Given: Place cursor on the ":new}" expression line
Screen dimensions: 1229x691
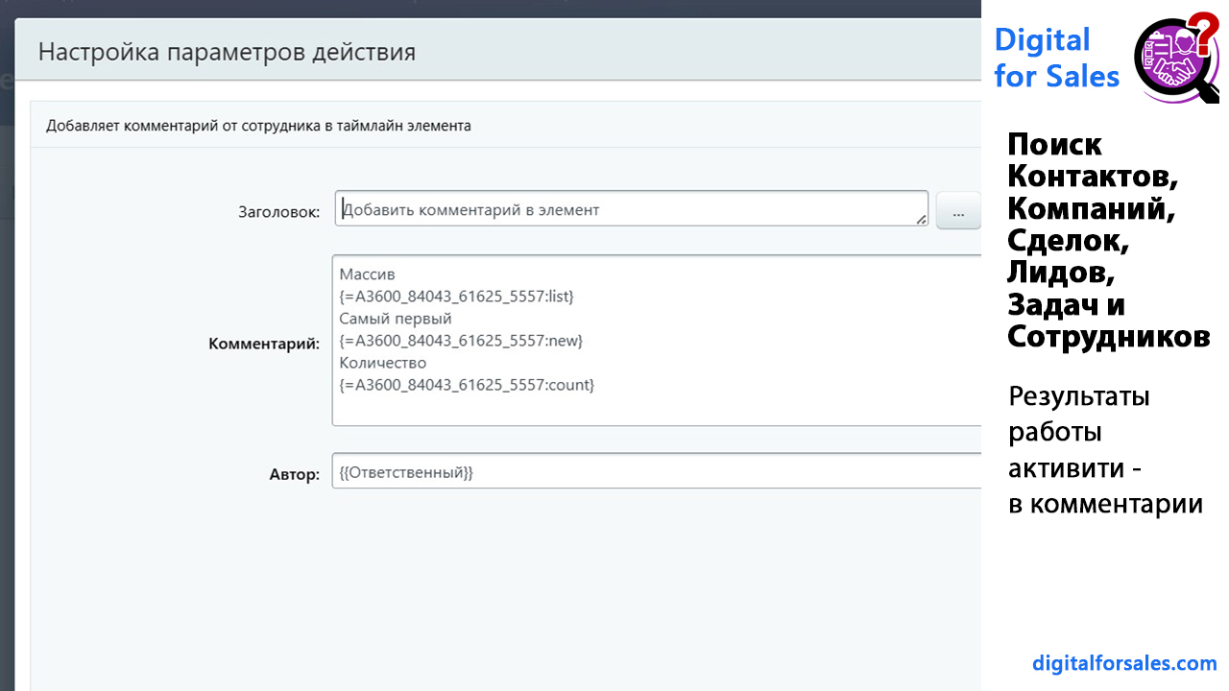Looking at the screenshot, I should tap(461, 341).
